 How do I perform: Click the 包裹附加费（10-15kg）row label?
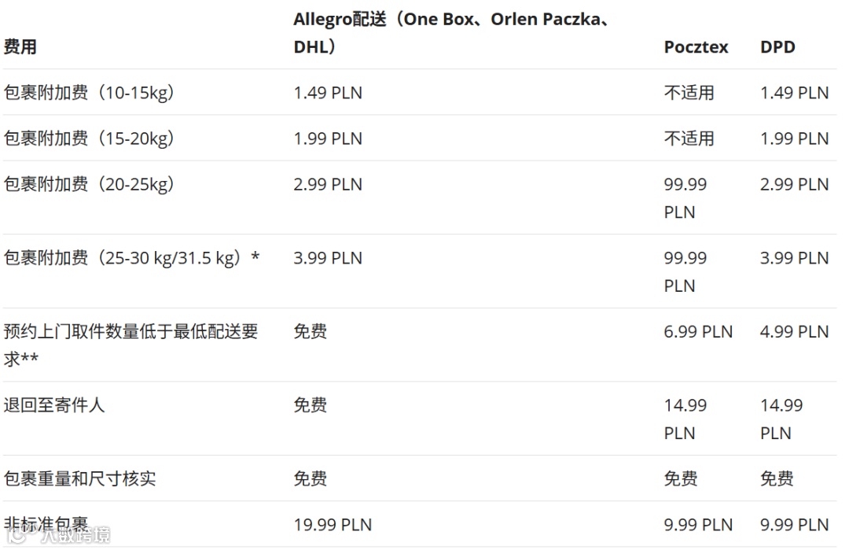[x=89, y=93]
